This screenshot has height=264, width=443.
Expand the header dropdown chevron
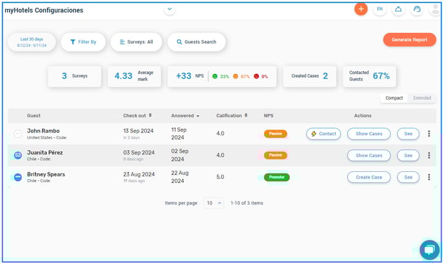(x=169, y=9)
